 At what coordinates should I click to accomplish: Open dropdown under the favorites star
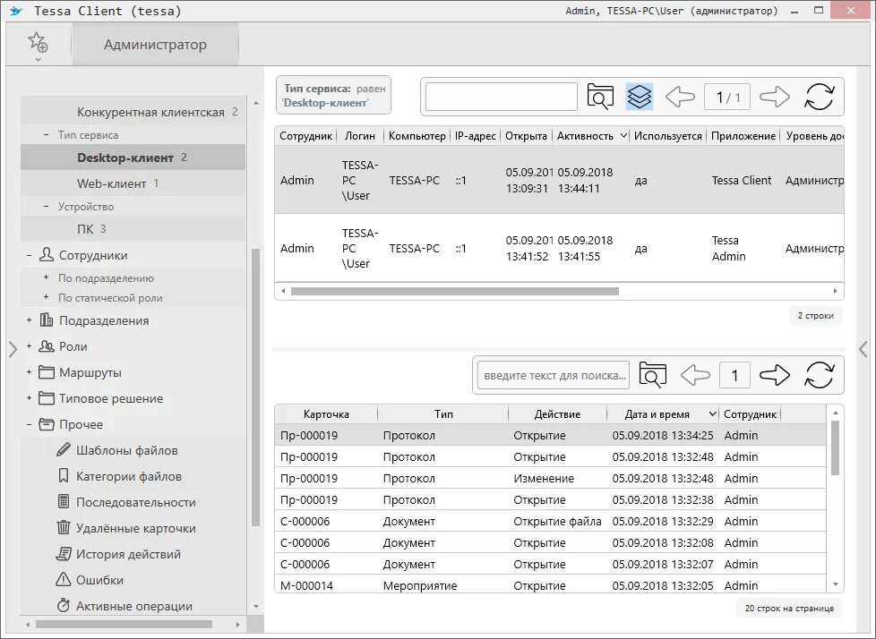click(38, 59)
